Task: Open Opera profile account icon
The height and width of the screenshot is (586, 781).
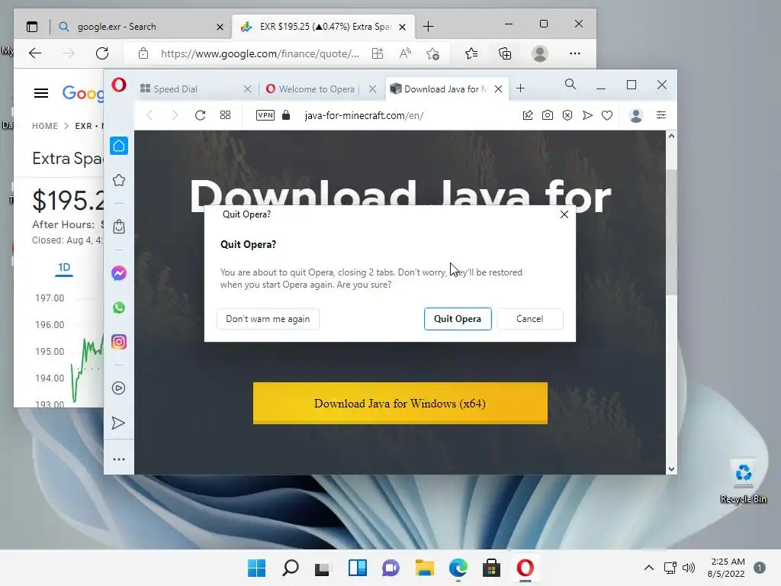Action: [x=635, y=115]
